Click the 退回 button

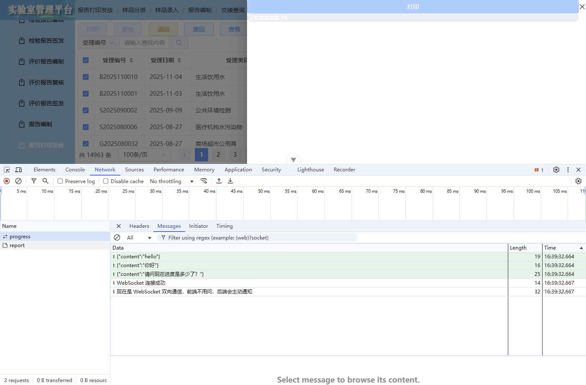pyautogui.click(x=163, y=29)
